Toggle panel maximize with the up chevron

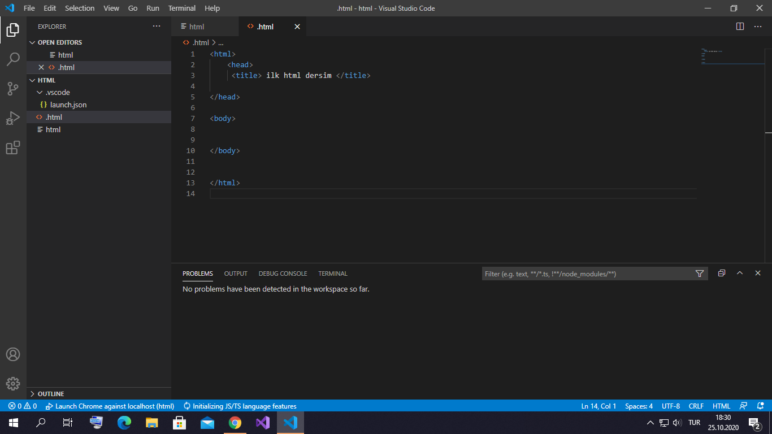[x=739, y=274]
